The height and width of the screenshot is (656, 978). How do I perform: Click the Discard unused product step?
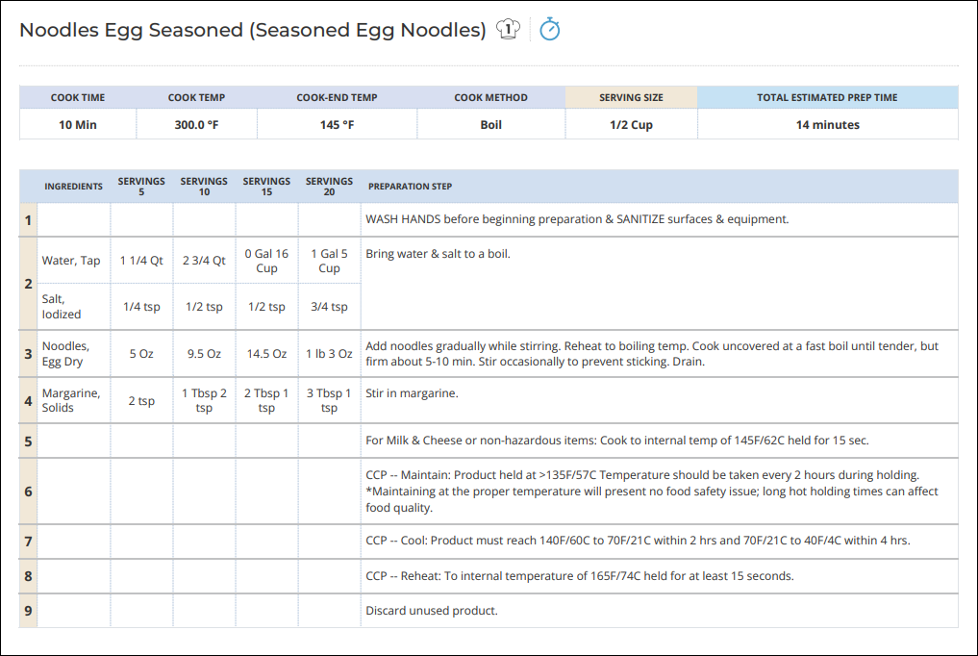(432, 611)
